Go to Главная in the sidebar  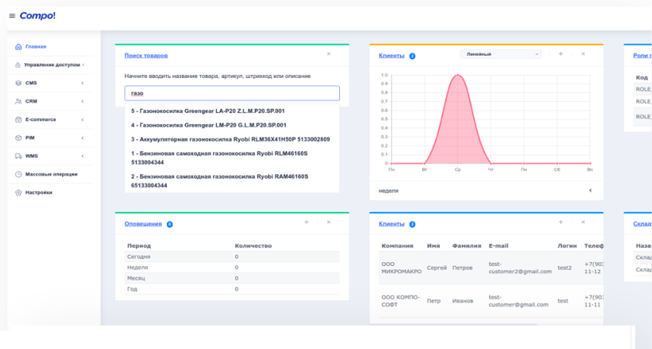[x=36, y=46]
